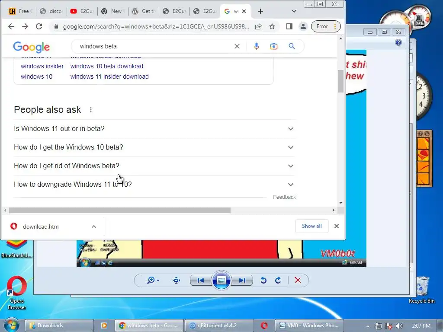Open the Recycle Bin desktop icon

(421, 290)
